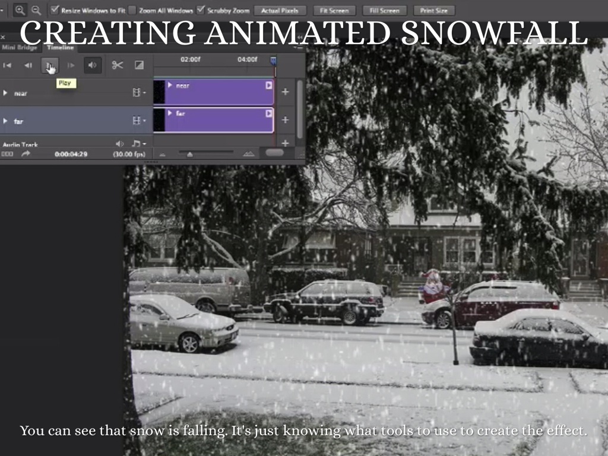Jump to the first frame of the timeline
This screenshot has width=608, height=456.
7,65
